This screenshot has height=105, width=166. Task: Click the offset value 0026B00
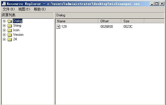(x=107, y=27)
